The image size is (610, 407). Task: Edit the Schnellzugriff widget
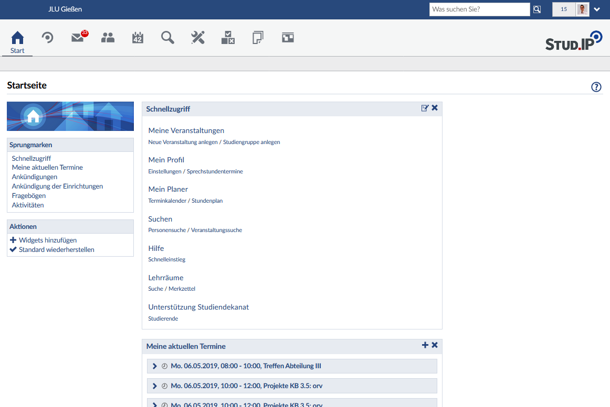(425, 108)
